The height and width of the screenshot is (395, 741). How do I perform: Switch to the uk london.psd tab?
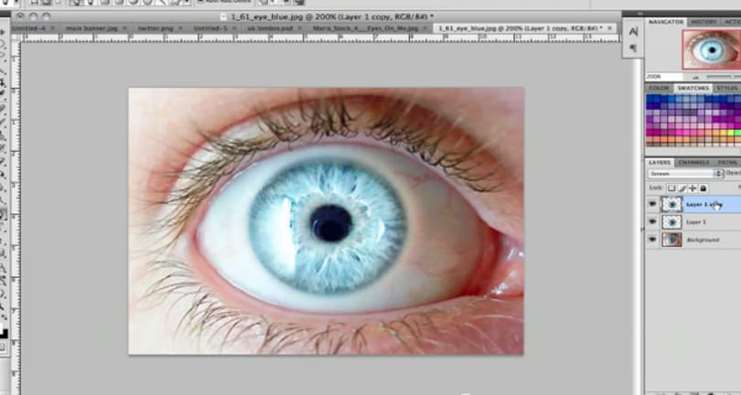pos(270,28)
